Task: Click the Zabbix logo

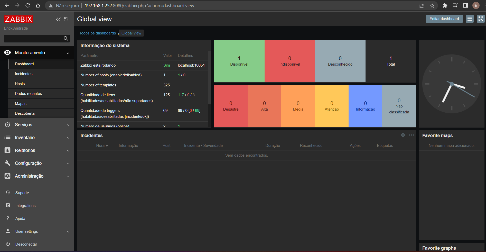Action: pos(18,19)
